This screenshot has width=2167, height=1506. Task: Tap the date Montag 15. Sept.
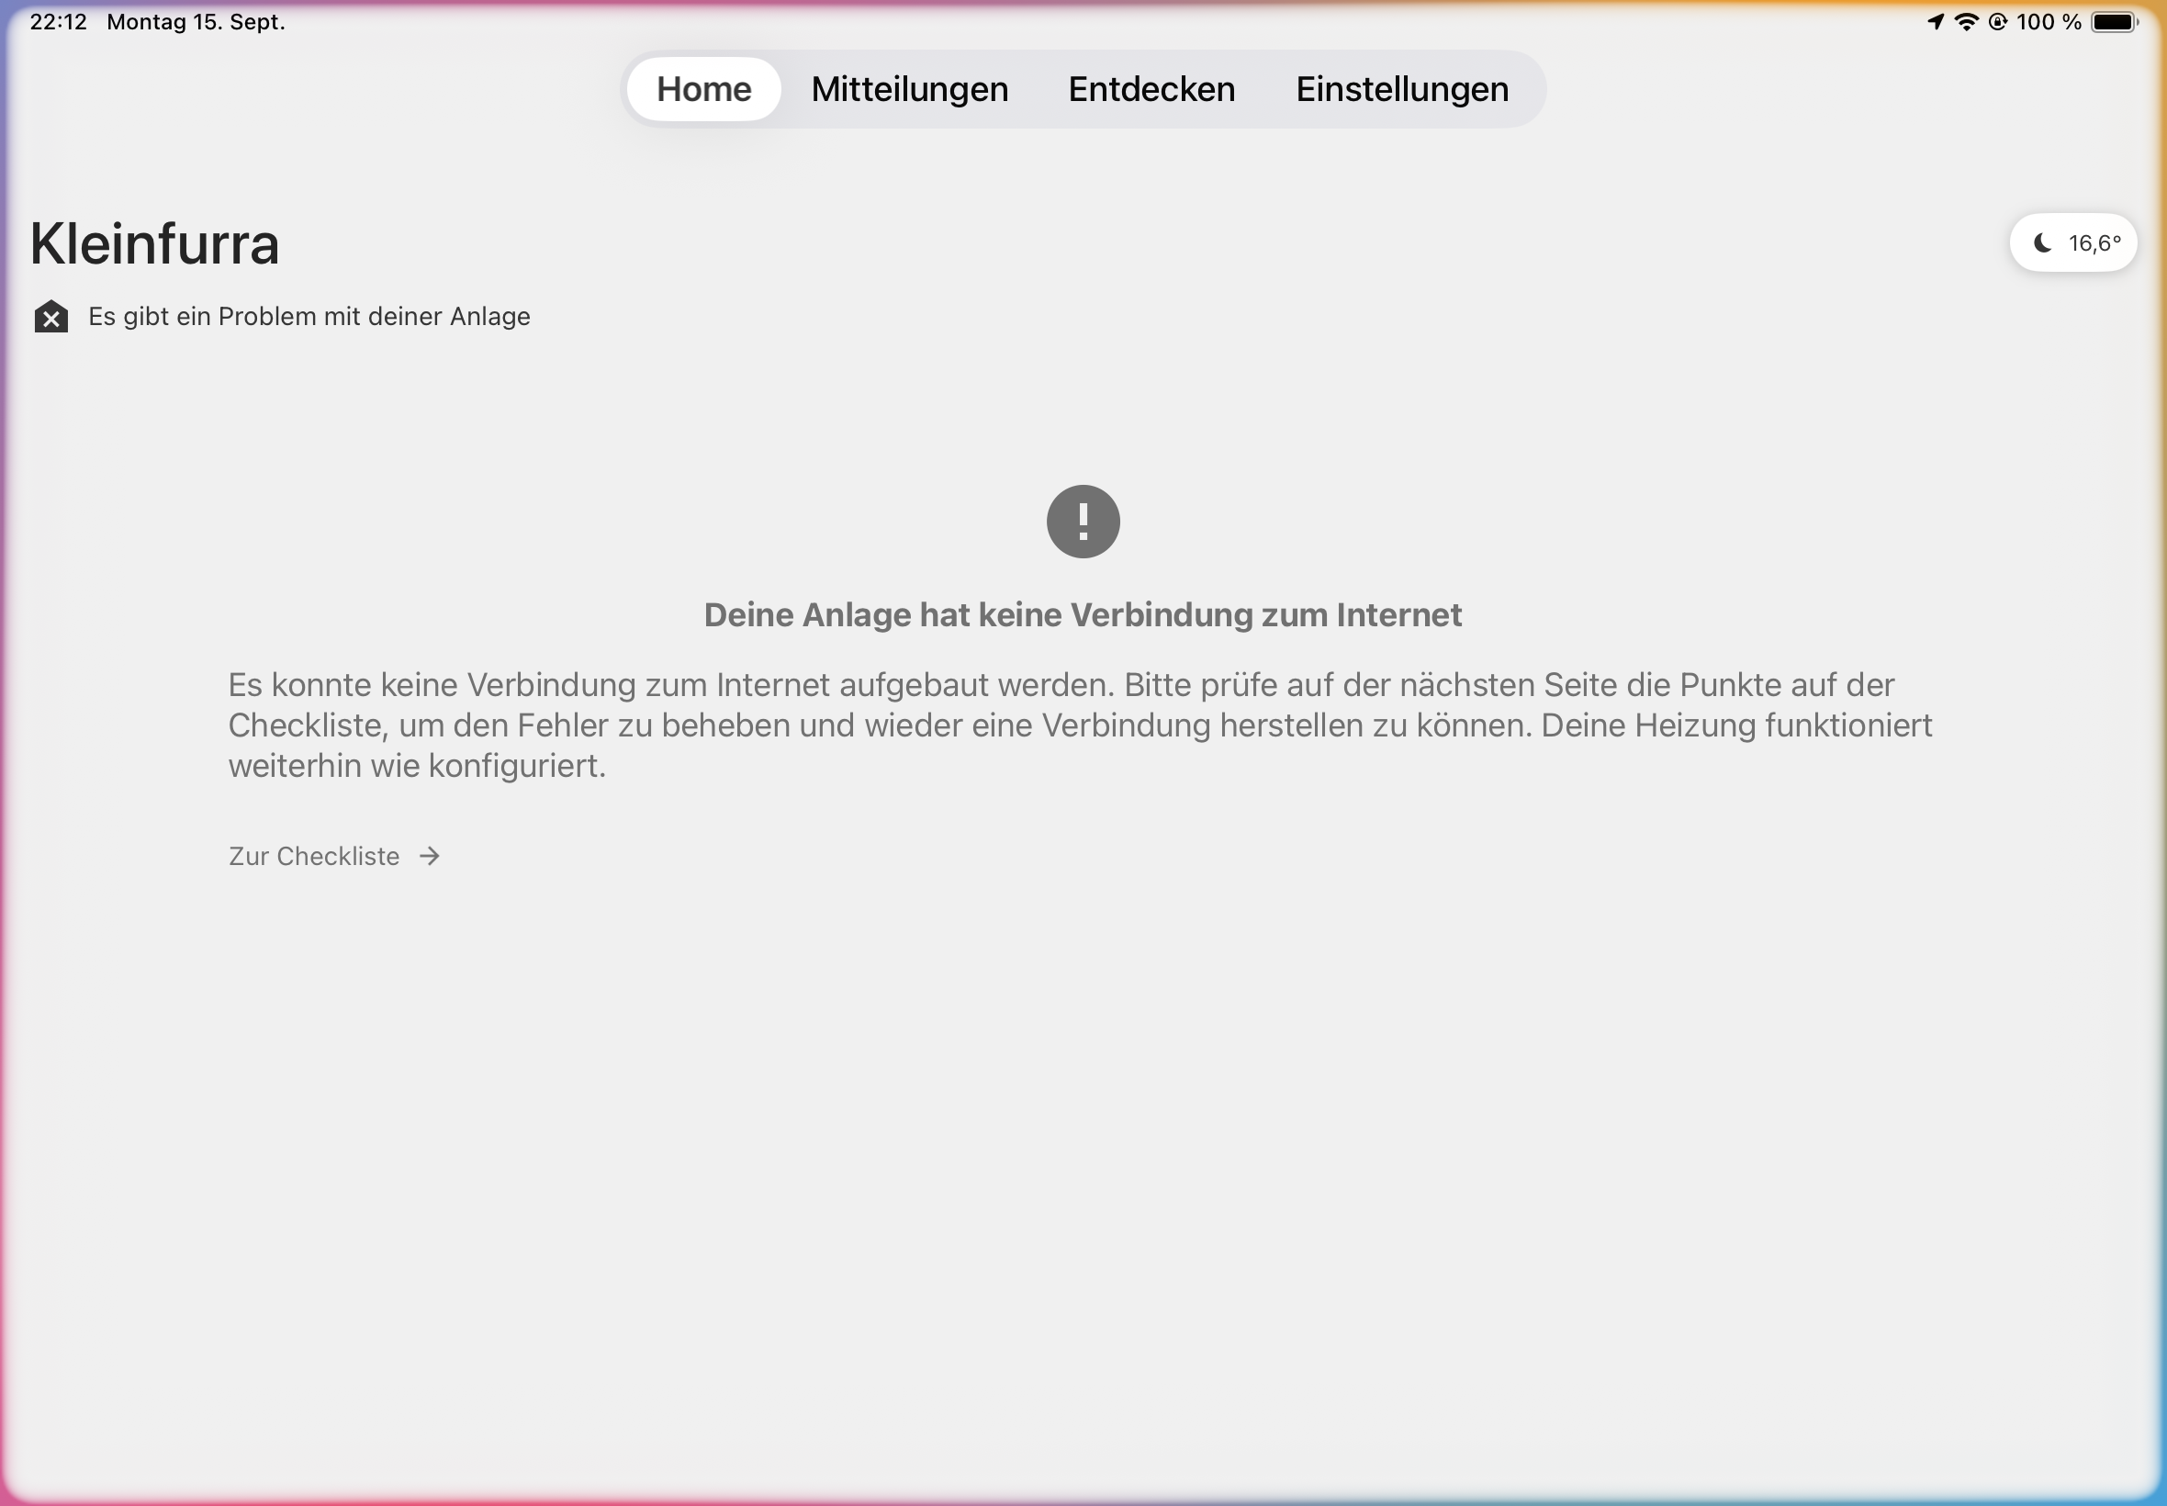pos(196,22)
